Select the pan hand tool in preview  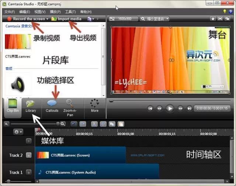pos(213,19)
